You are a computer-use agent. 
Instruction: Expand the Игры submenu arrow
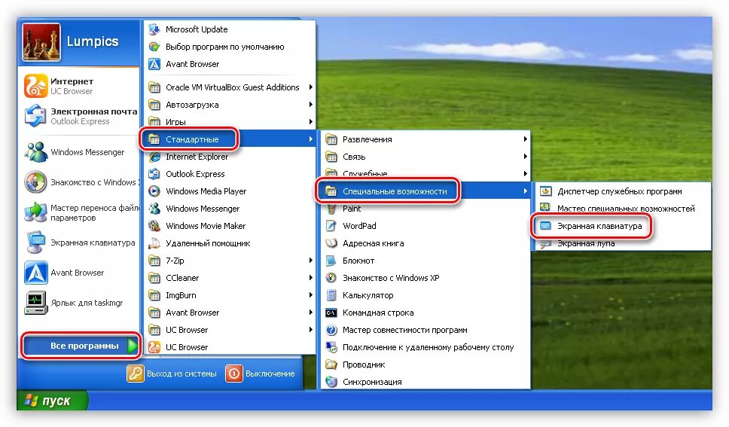click(310, 122)
